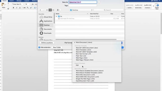This screenshot has width=162, height=91.
Task: Switch to the Insert ribbon tab
Action: click(x=12, y=1)
